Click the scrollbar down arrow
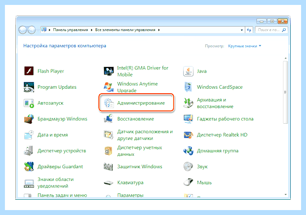Screen dimensions: 306x215 click(x=285, y=194)
